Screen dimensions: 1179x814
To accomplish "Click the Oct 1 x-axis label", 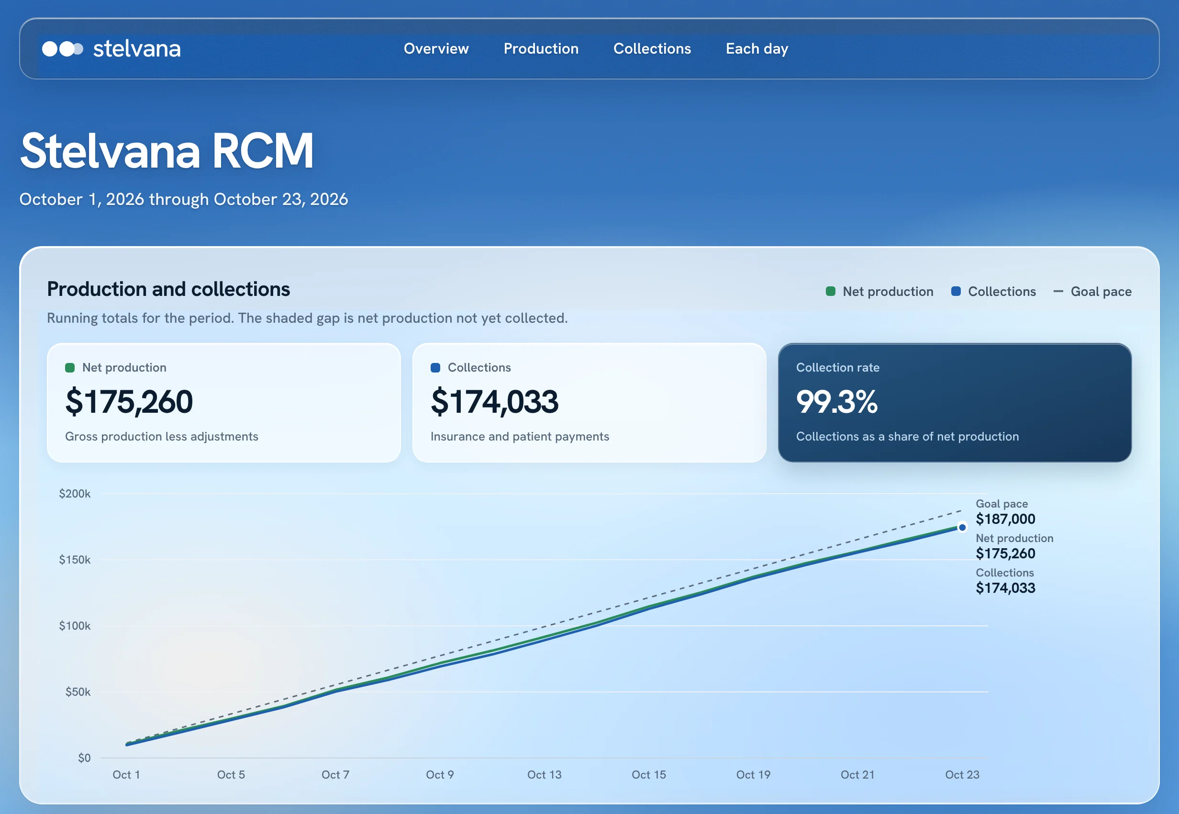I will (126, 775).
